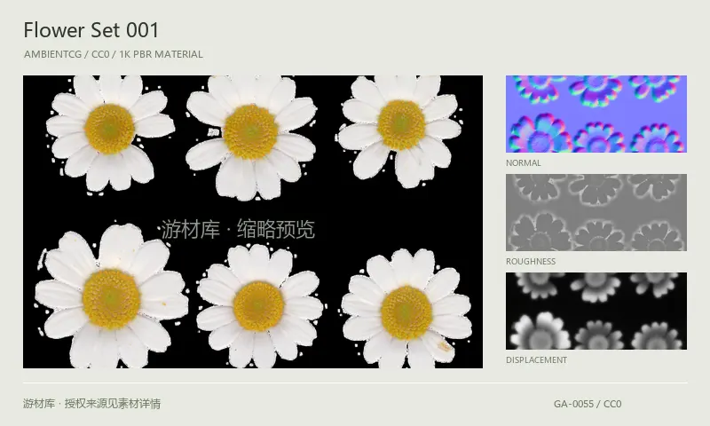The height and width of the screenshot is (426, 710).
Task: Click the 'ROUGHNESS' caption label
Action: 531,262
